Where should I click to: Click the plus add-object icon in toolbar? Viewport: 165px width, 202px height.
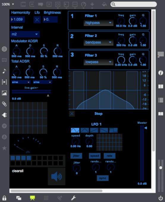92,4
